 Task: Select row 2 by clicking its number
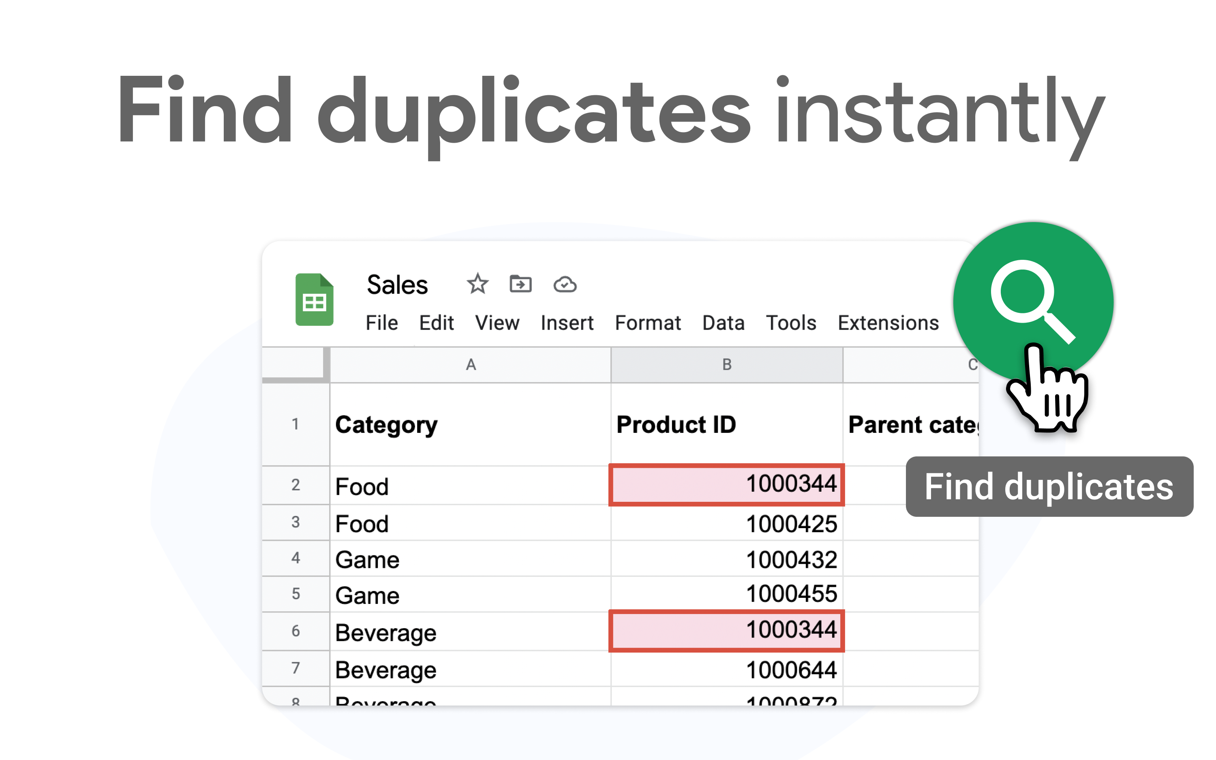point(295,486)
